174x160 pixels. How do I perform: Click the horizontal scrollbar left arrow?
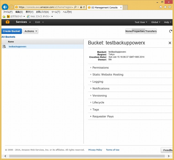pyautogui.click(x=5, y=156)
